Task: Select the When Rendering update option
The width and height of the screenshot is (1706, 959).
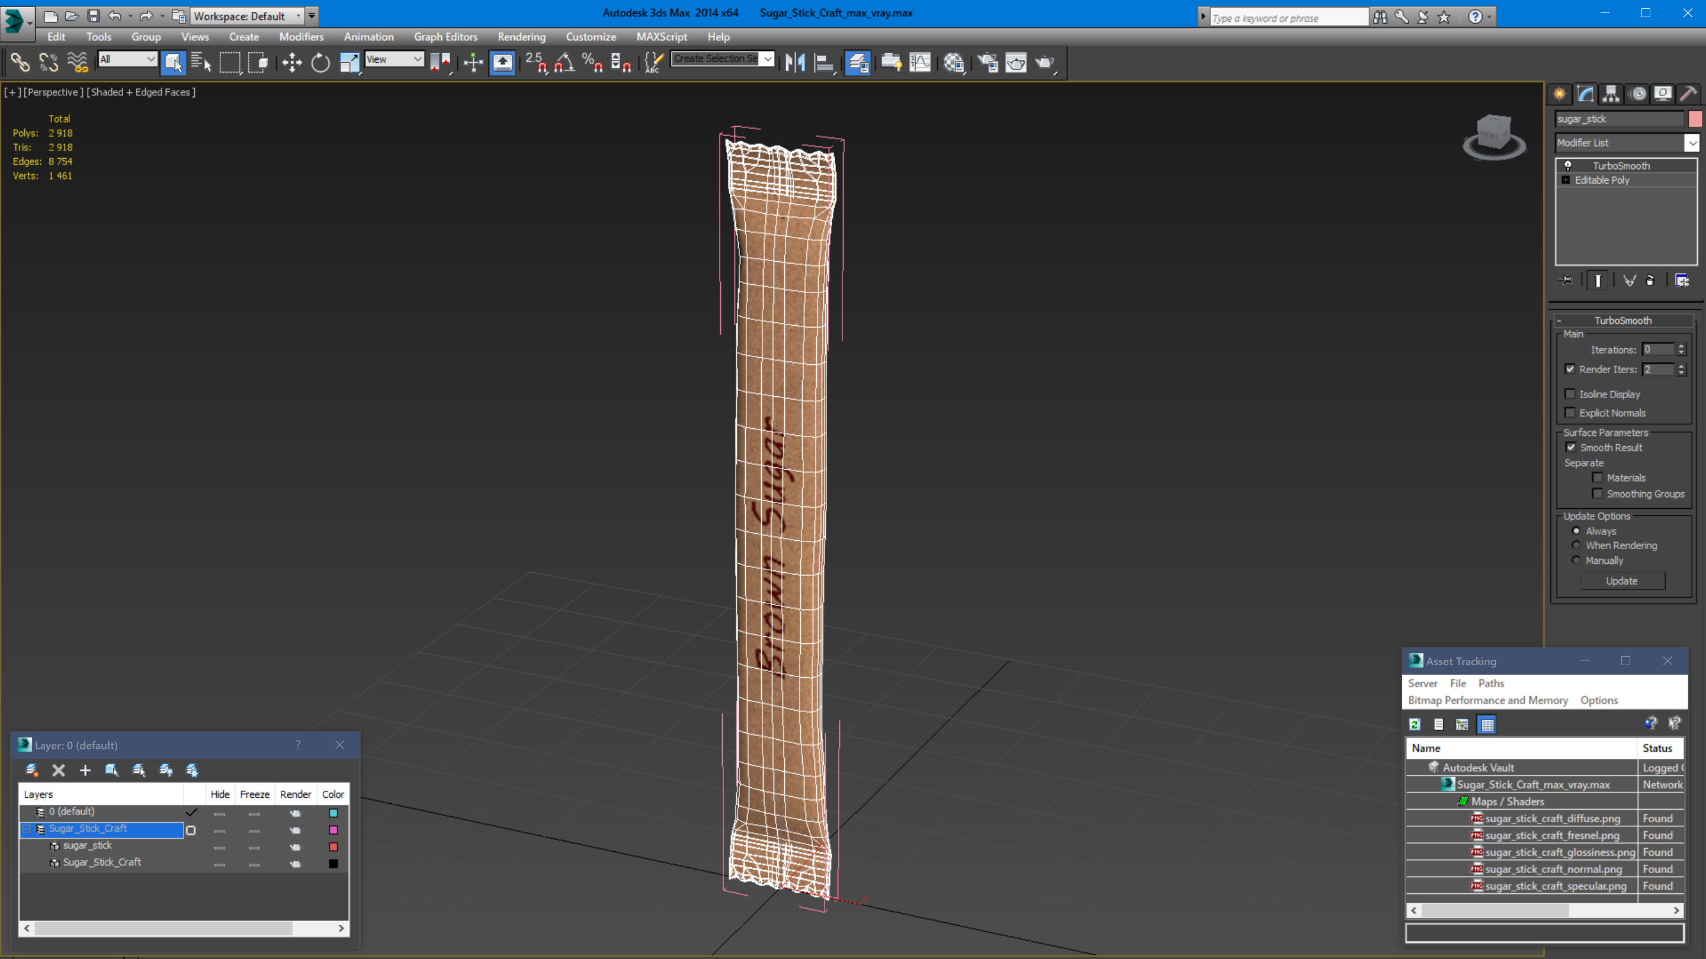Action: 1576,546
